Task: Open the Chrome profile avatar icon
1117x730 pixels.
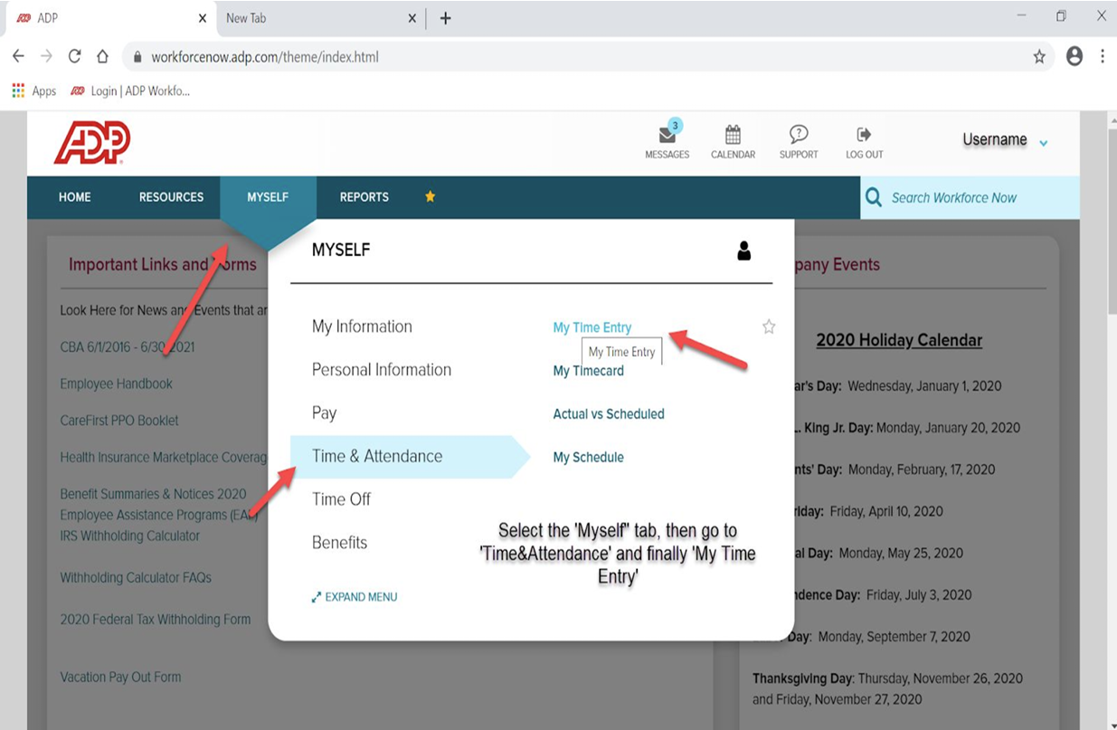Action: click(1074, 56)
